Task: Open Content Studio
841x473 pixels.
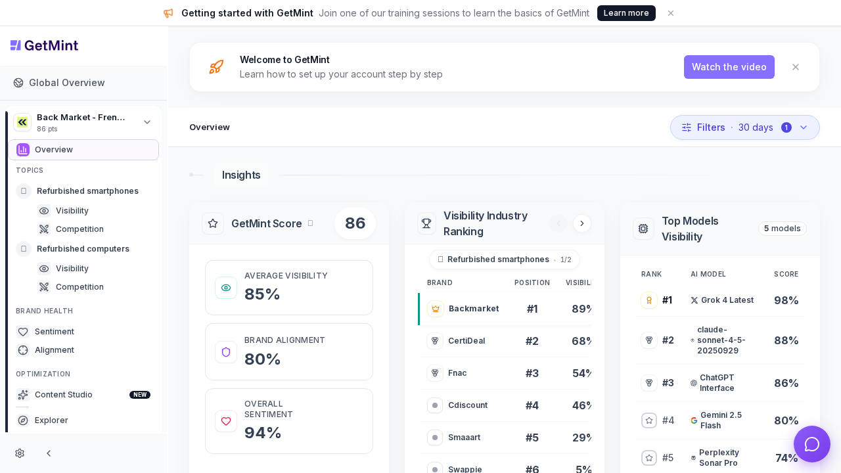Action: (x=83, y=395)
